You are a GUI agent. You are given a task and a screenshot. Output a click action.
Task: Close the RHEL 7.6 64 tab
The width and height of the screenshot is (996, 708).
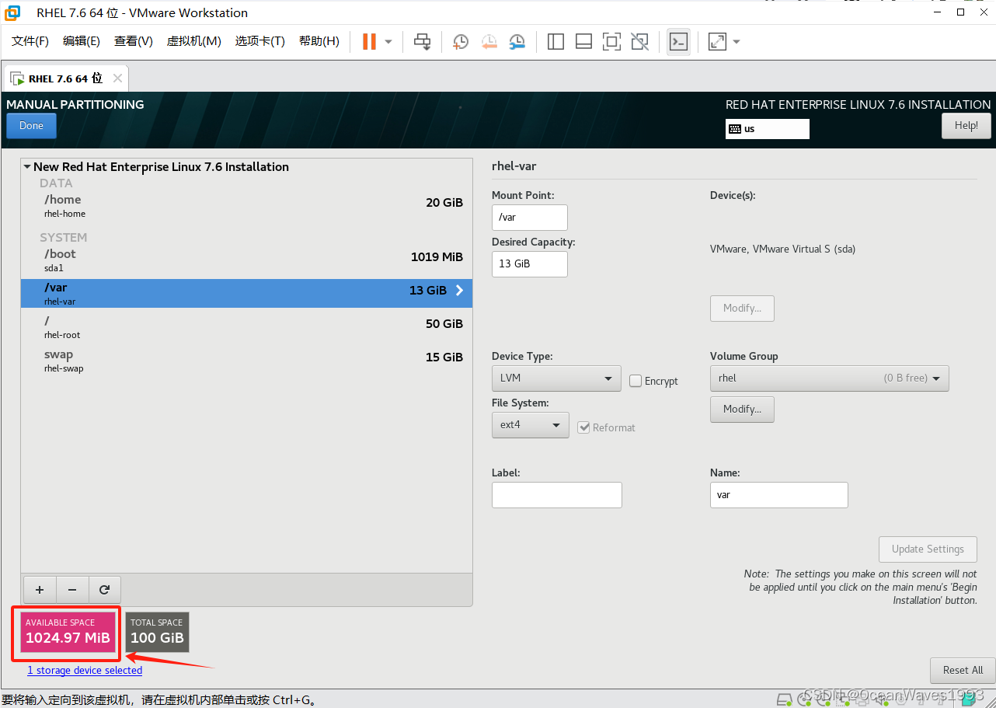tap(117, 78)
